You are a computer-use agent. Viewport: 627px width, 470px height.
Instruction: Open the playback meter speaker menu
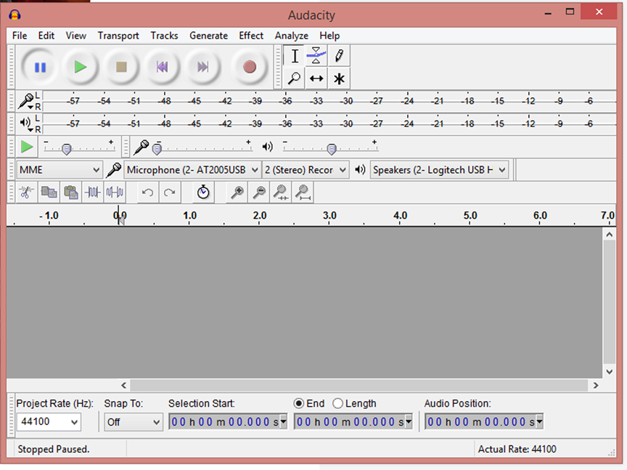coord(26,123)
